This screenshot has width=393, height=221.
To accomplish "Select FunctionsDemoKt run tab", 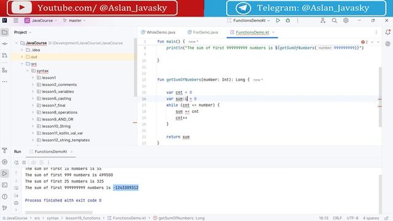I will 50,152.
